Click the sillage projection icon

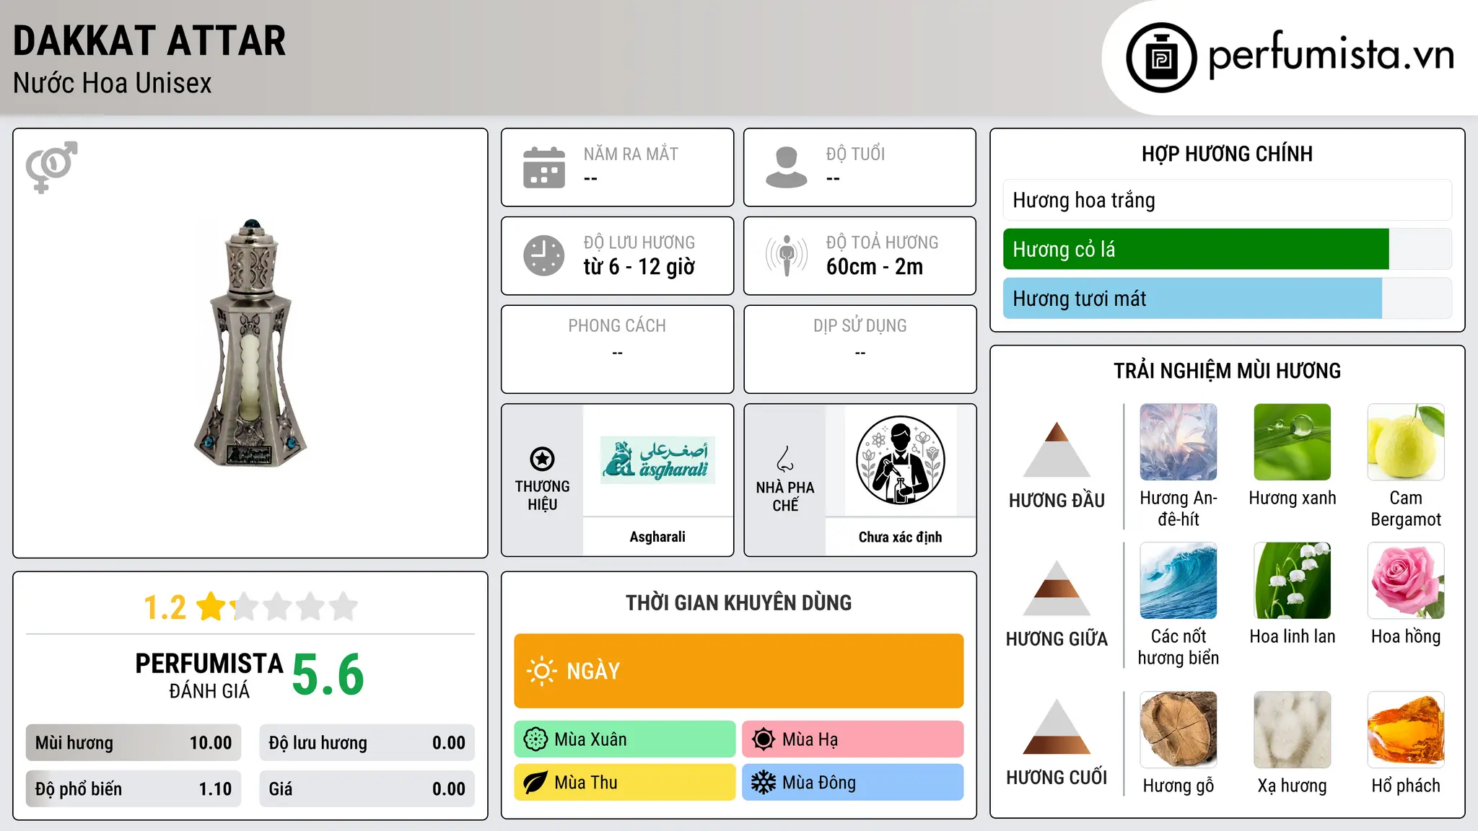[x=786, y=255]
